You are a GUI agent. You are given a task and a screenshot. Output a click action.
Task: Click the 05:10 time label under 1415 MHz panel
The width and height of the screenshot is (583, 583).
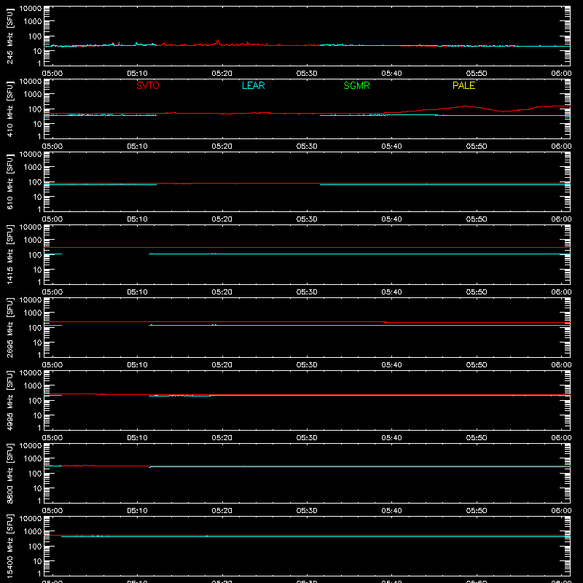coord(137,292)
